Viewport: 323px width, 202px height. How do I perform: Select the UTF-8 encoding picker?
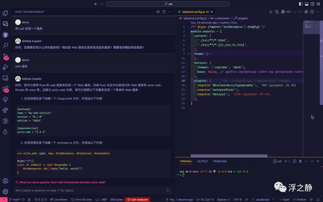coord(237,200)
